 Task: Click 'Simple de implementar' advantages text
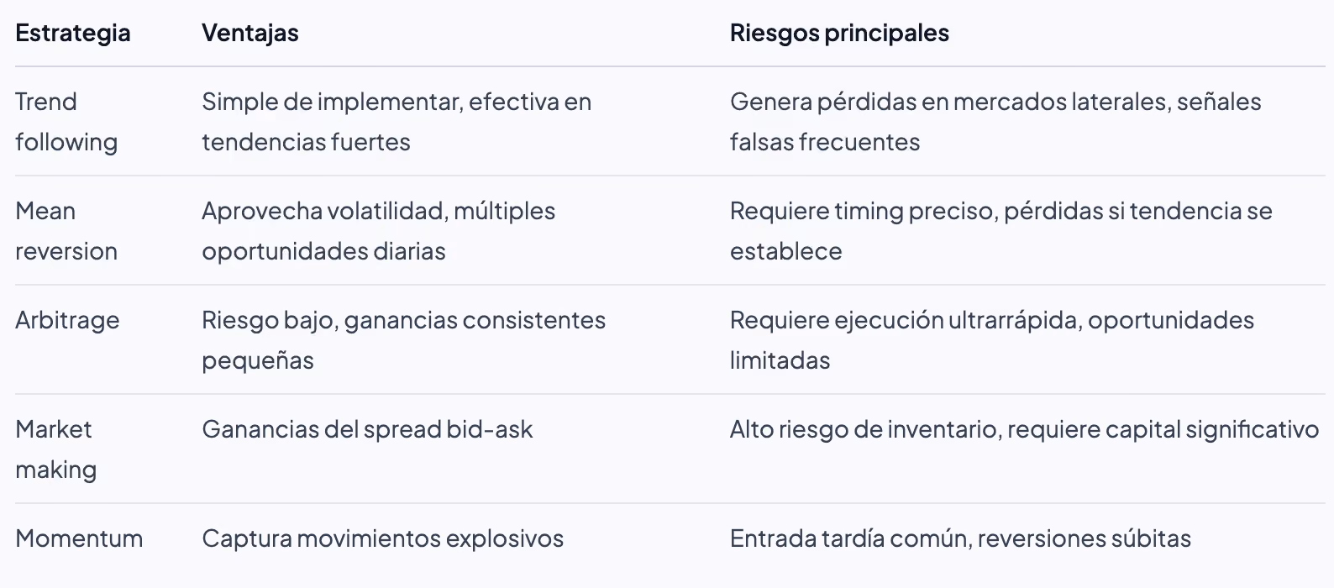pos(331,102)
